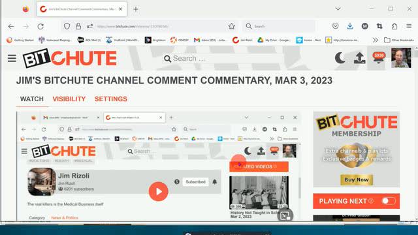Show more bookmarks with the chevron
Viewport: 418px width, 235px height.
click(376, 40)
